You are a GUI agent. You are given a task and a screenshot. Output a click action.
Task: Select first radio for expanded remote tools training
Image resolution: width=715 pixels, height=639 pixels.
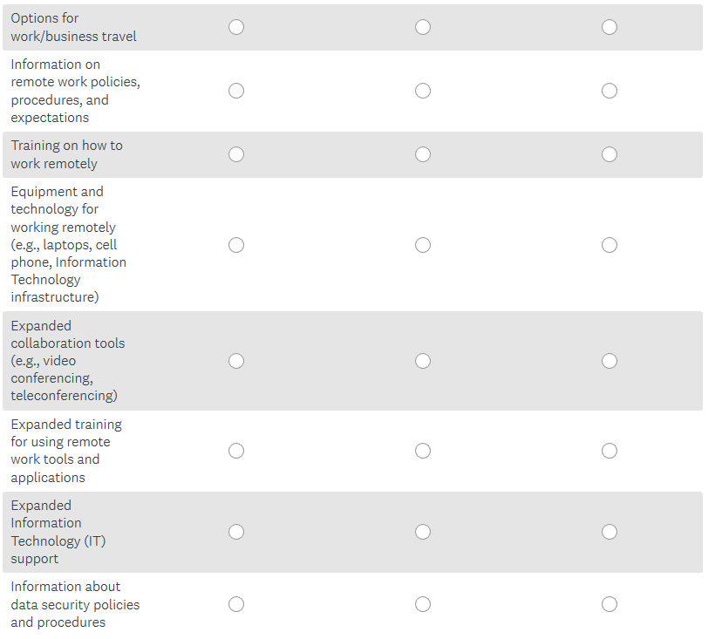236,451
